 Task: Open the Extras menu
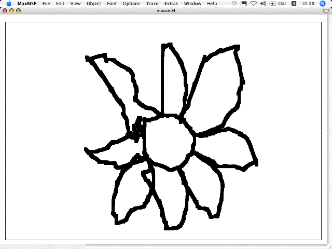171,4
